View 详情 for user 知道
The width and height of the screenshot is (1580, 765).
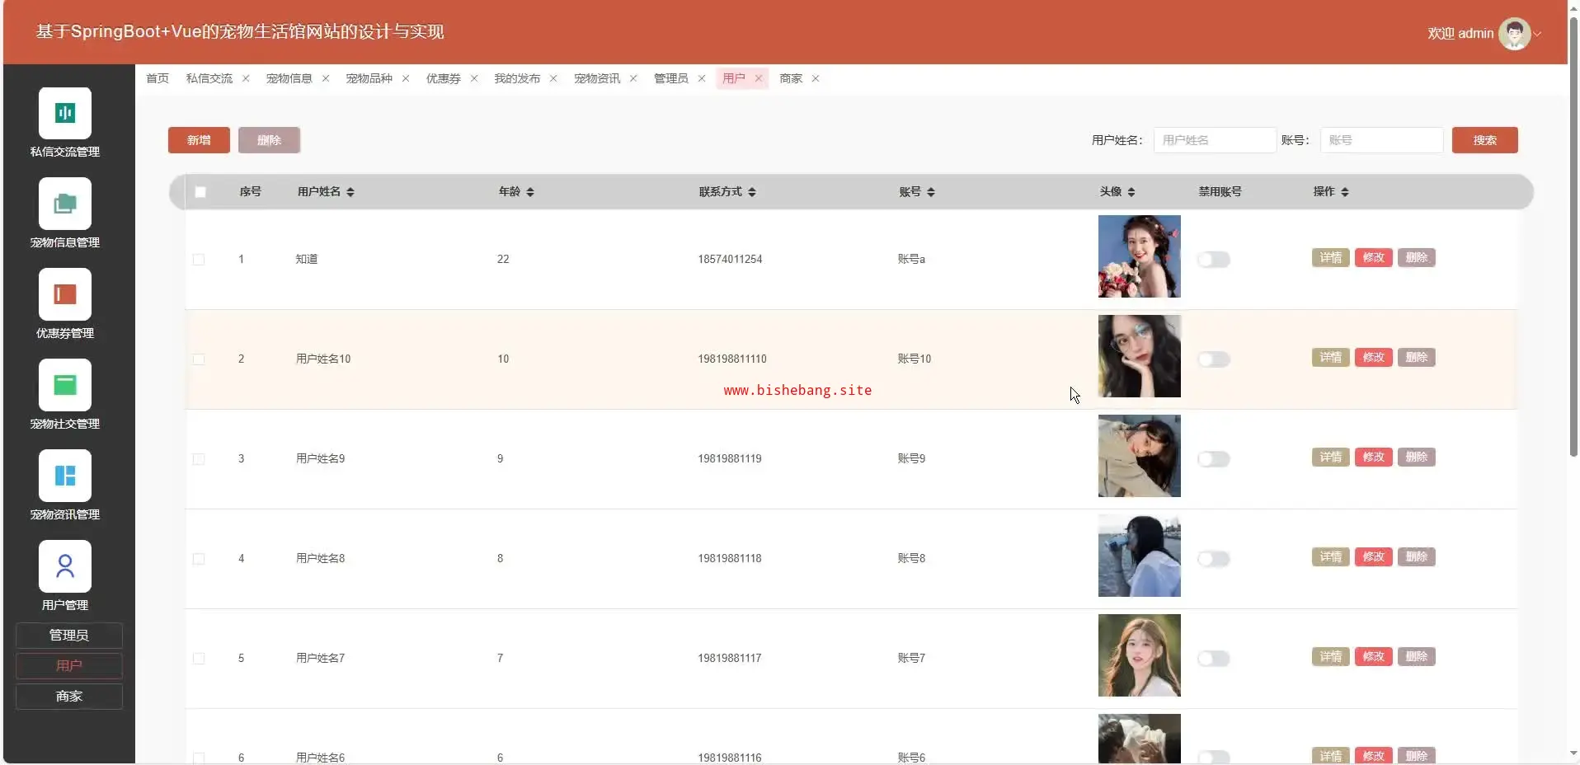[x=1331, y=258]
